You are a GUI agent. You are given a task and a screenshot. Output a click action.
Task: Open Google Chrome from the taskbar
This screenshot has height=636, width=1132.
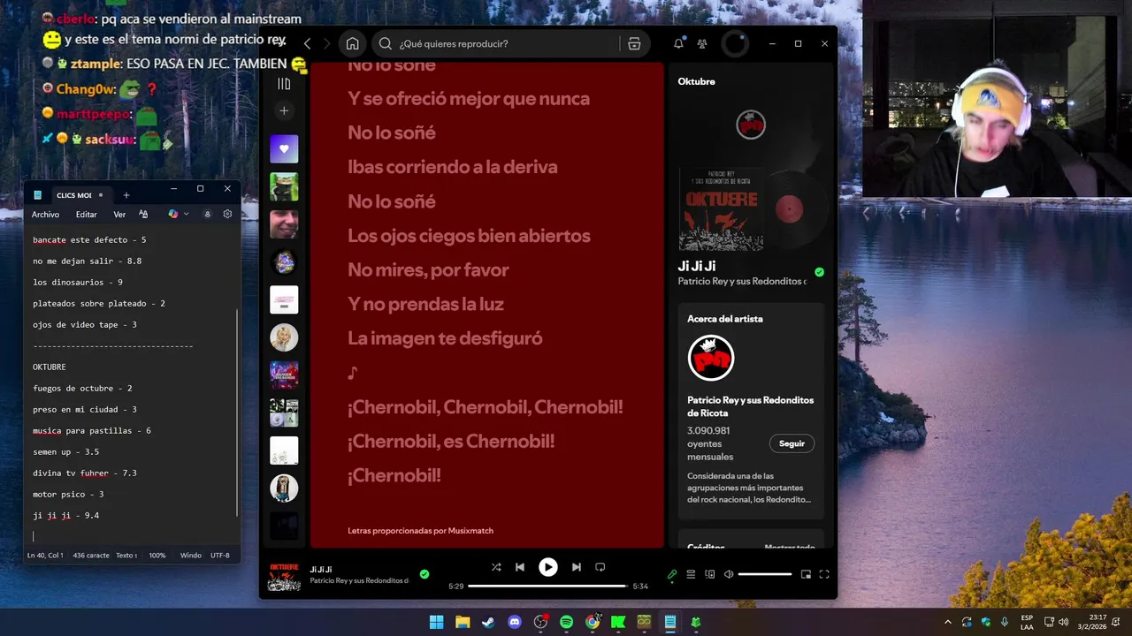click(x=593, y=622)
